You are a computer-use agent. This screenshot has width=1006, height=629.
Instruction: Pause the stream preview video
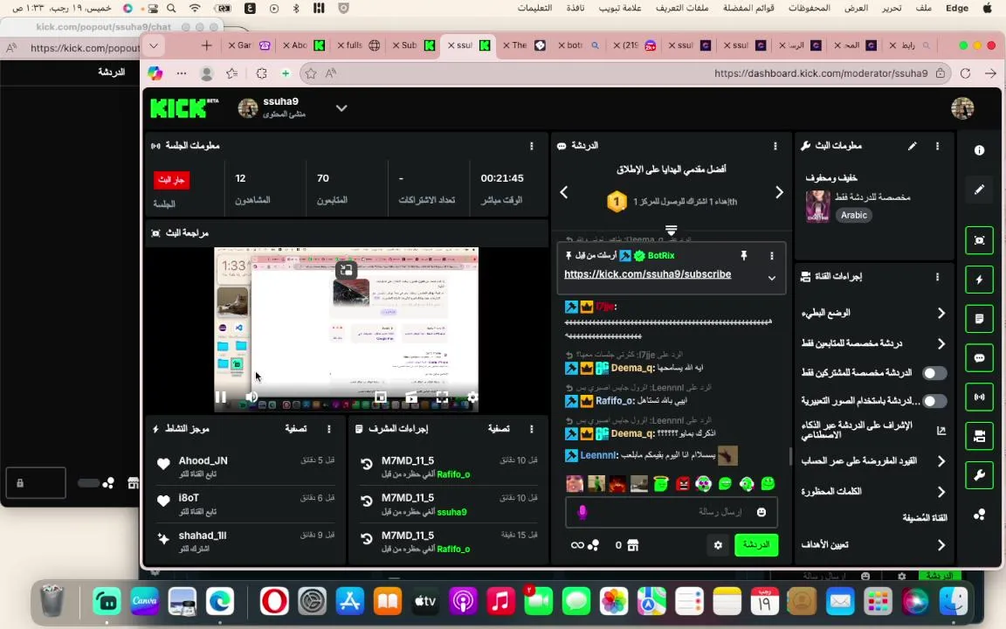point(221,397)
